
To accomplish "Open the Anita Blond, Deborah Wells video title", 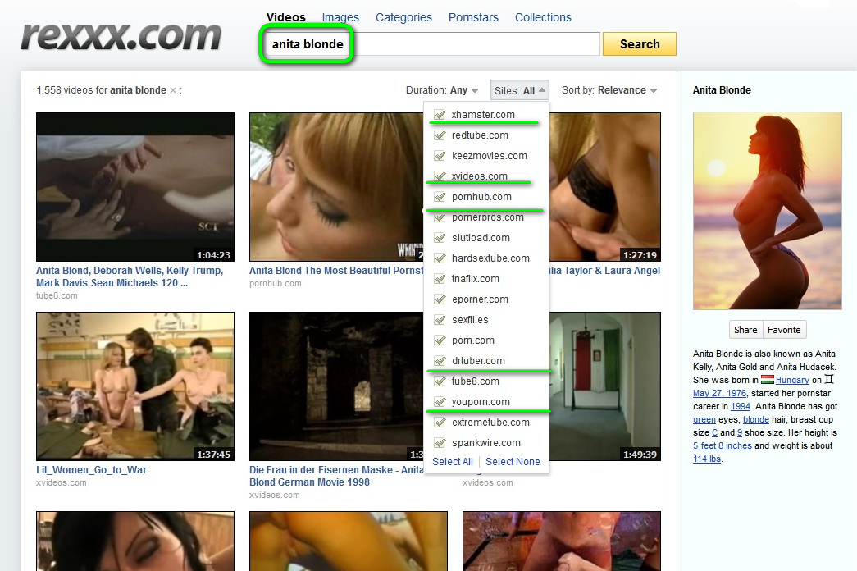I will 130,276.
